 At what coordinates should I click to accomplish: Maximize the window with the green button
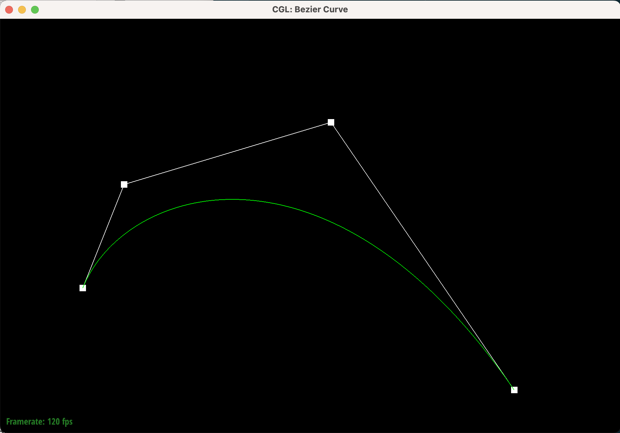click(x=35, y=10)
